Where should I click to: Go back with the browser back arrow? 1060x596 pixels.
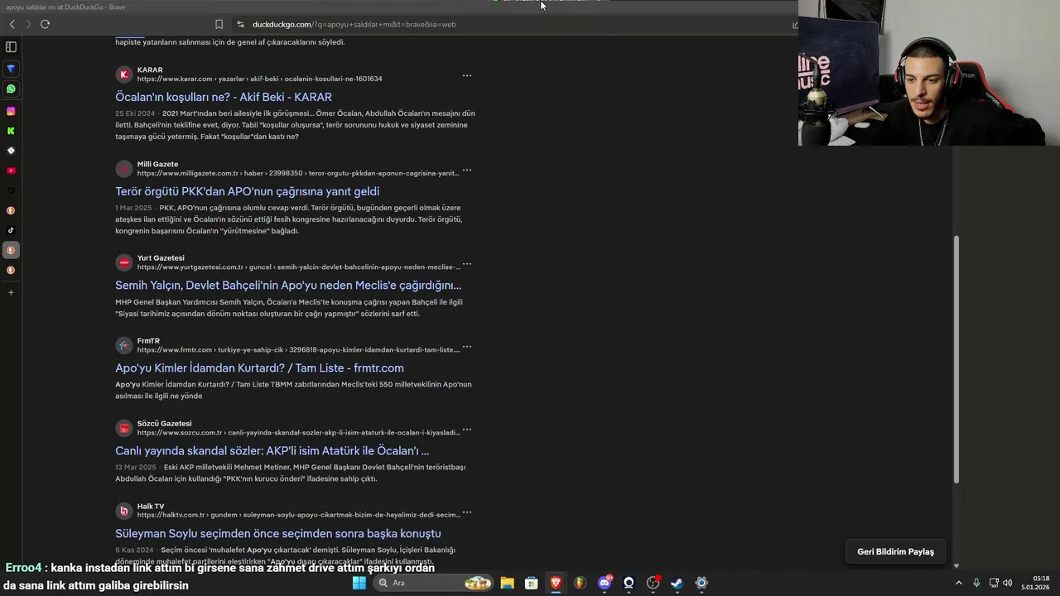tap(12, 24)
